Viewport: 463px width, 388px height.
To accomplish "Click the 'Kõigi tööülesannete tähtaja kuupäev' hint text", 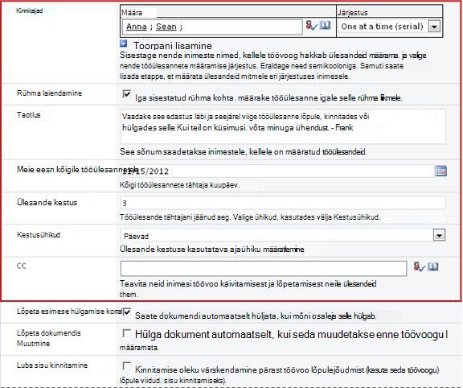I will tap(179, 185).
